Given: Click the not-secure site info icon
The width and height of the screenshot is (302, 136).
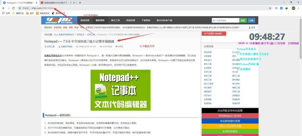Looking at the screenshot, I should [x=20, y=8].
